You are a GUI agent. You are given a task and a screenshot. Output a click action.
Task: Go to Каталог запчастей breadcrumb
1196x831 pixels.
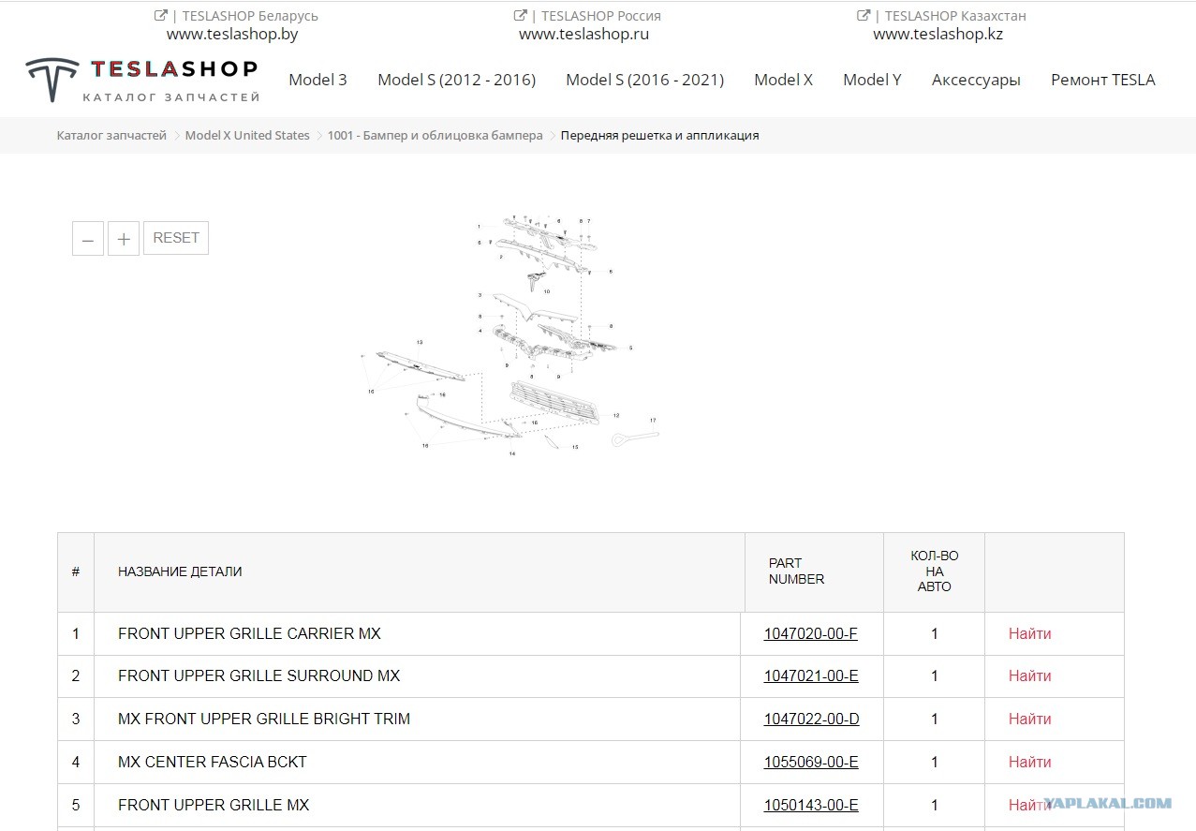pos(111,135)
